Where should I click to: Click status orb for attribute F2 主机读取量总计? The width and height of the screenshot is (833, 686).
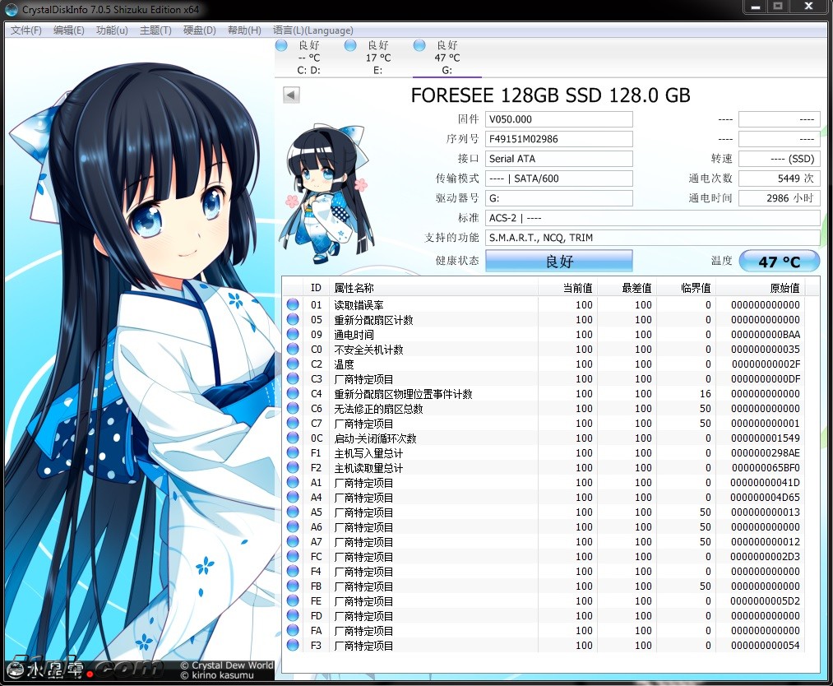tap(293, 467)
